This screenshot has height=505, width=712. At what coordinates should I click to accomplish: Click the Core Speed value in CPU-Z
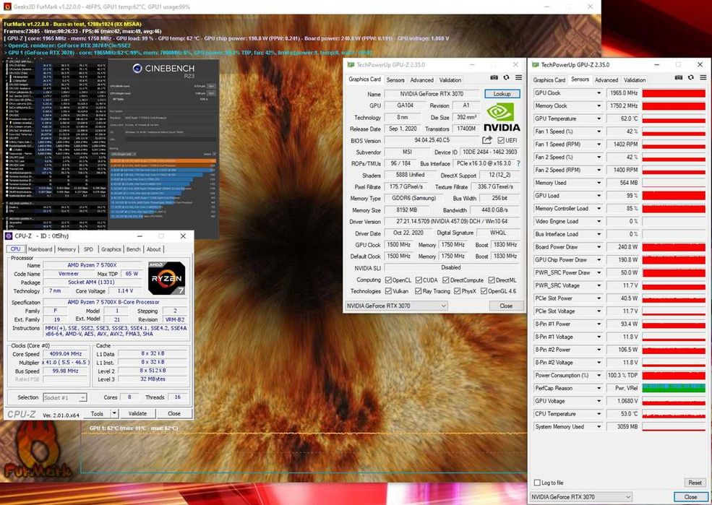point(67,354)
